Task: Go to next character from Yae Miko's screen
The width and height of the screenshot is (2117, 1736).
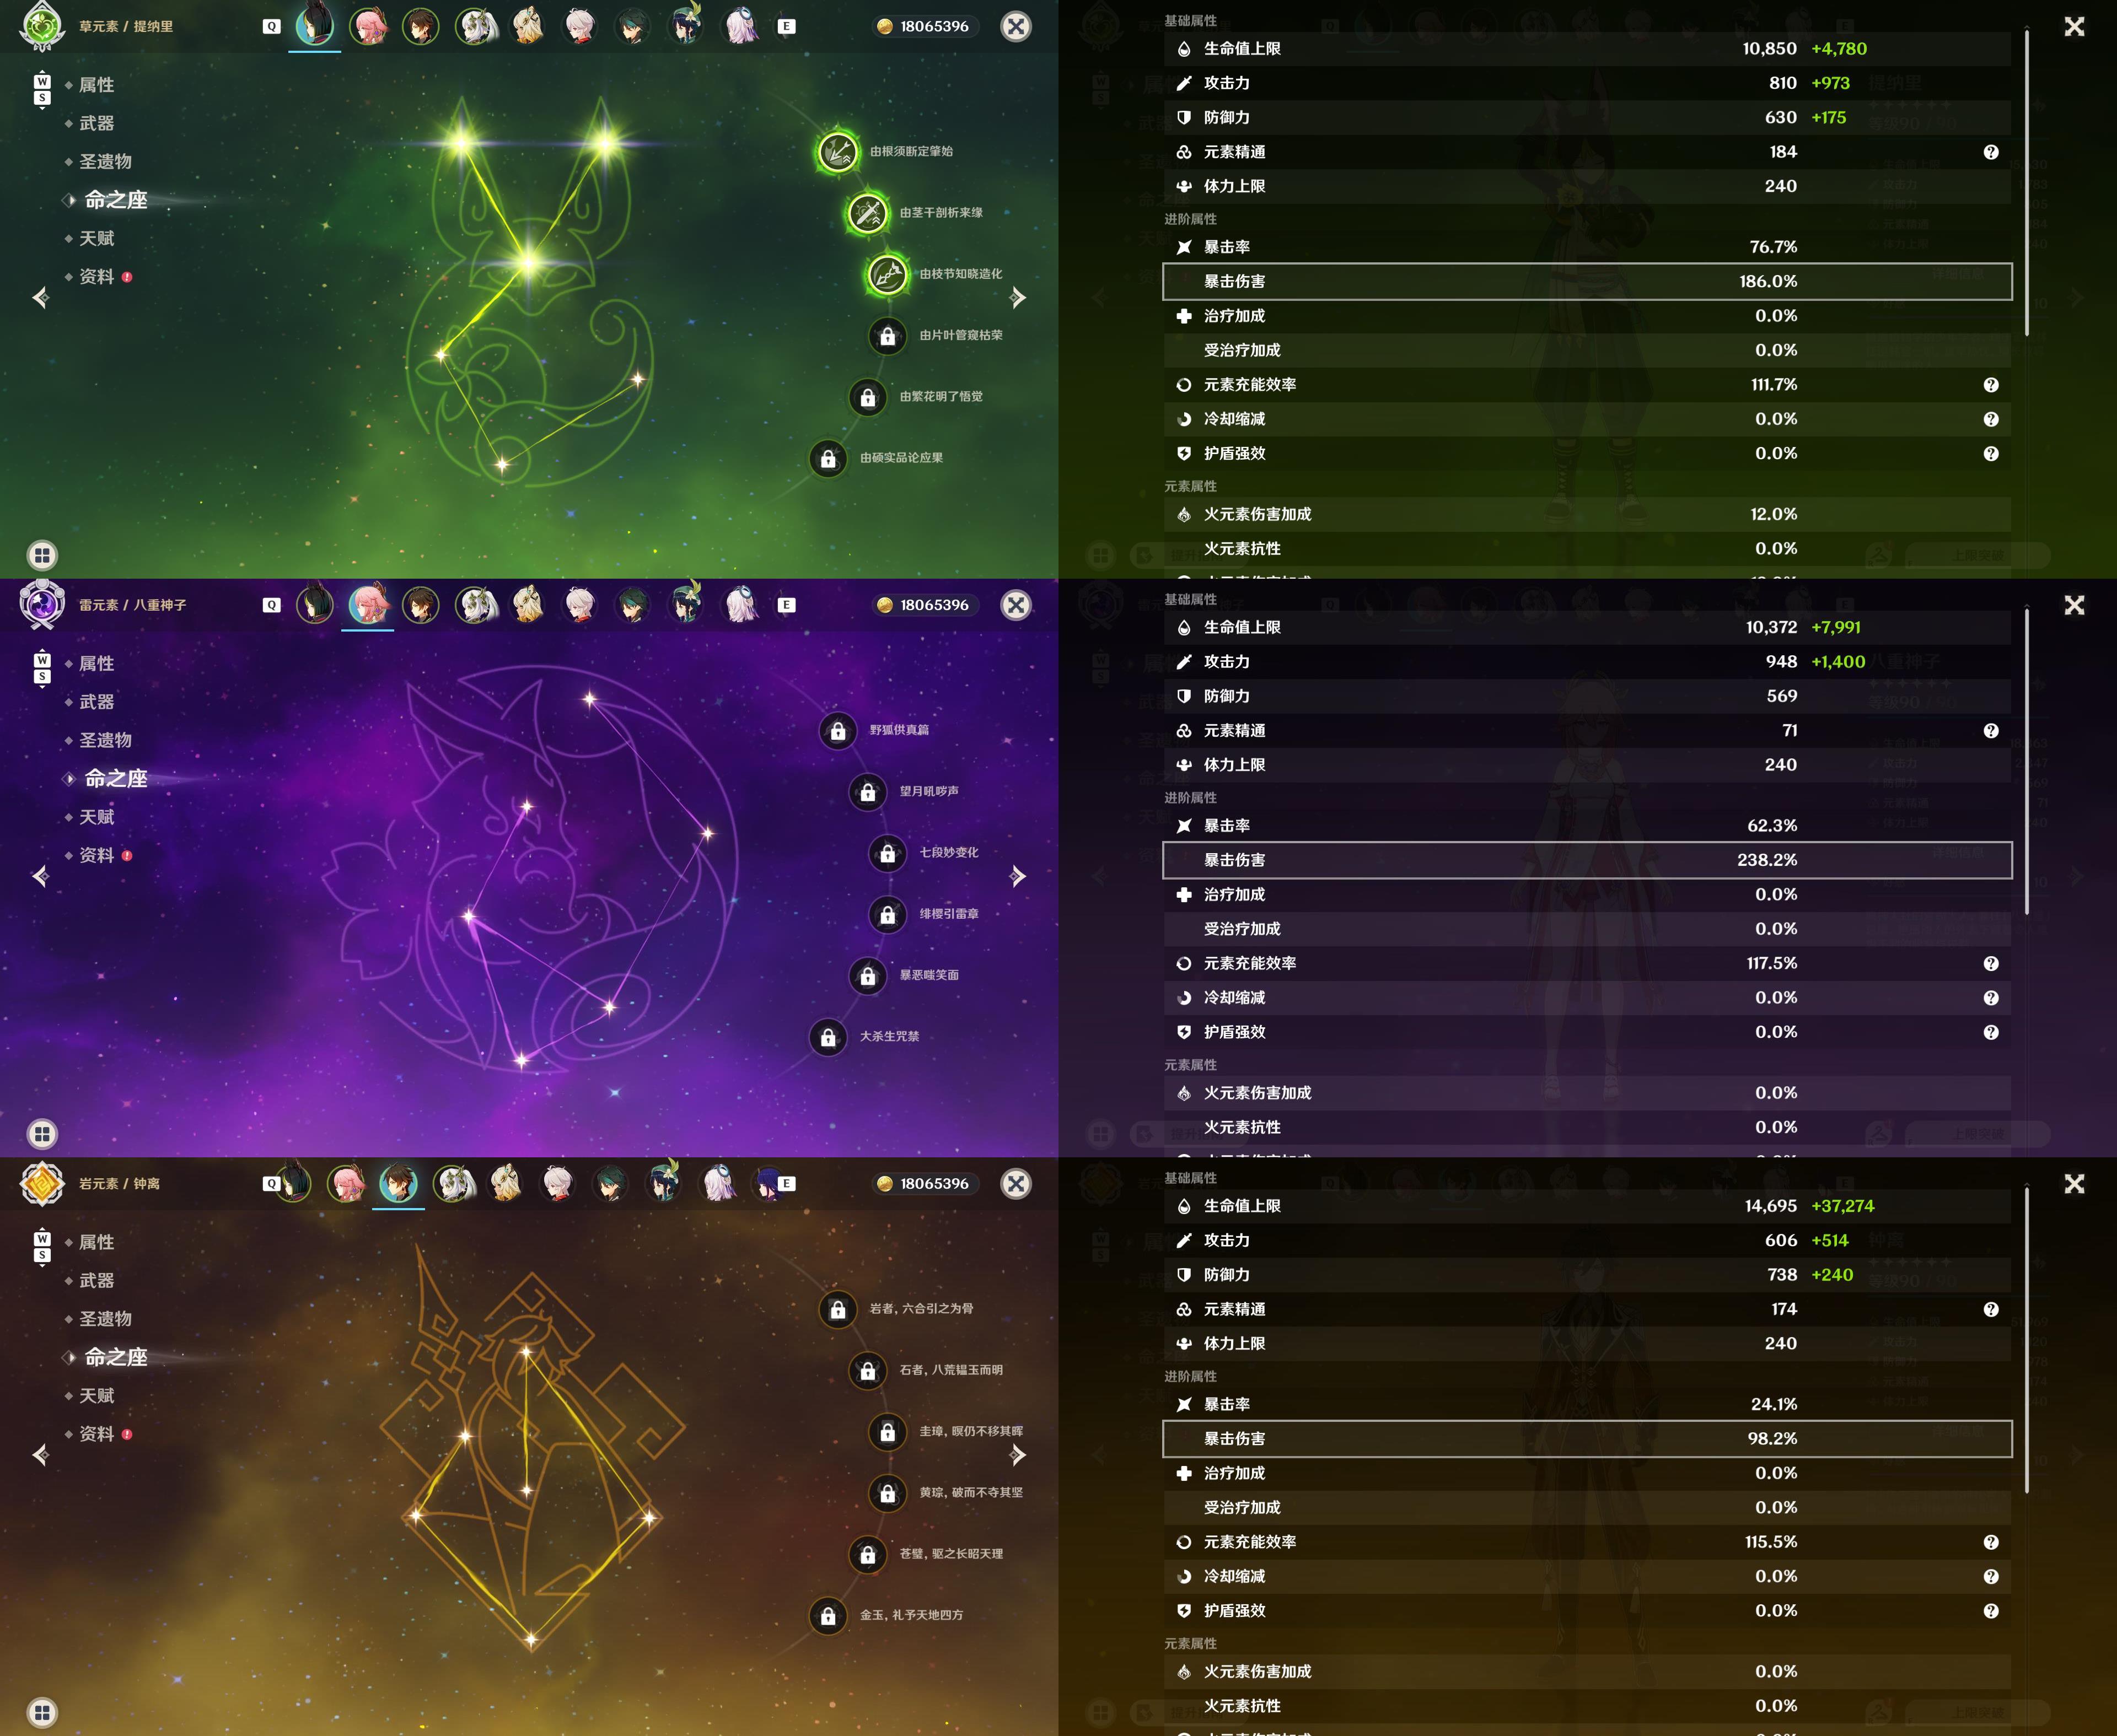Action: click(1018, 876)
